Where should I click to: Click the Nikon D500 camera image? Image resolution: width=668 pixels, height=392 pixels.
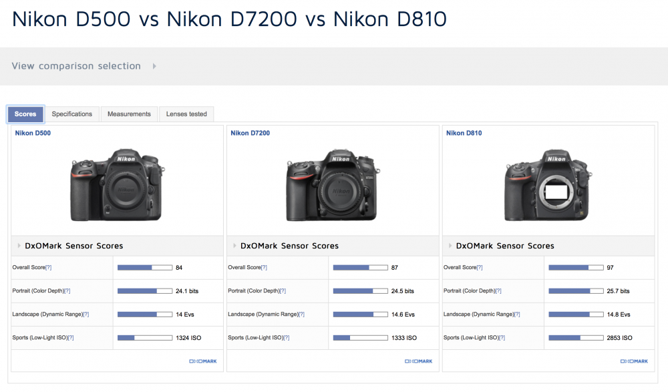click(x=118, y=185)
